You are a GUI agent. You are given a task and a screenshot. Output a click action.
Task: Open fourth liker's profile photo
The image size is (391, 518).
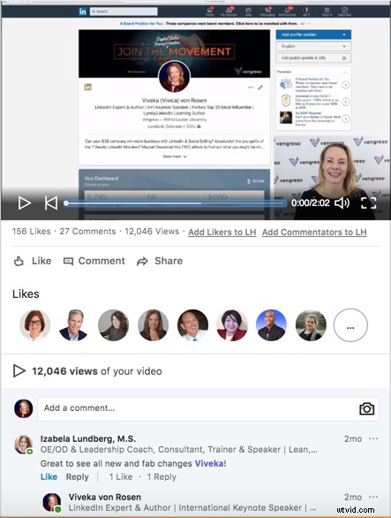click(x=153, y=325)
